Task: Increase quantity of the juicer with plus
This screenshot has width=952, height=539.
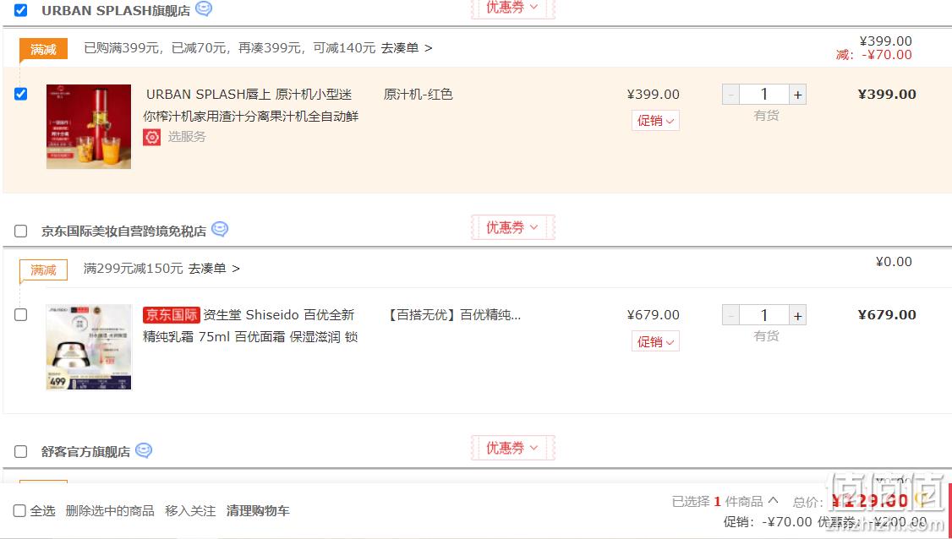Action: pyautogui.click(x=798, y=95)
